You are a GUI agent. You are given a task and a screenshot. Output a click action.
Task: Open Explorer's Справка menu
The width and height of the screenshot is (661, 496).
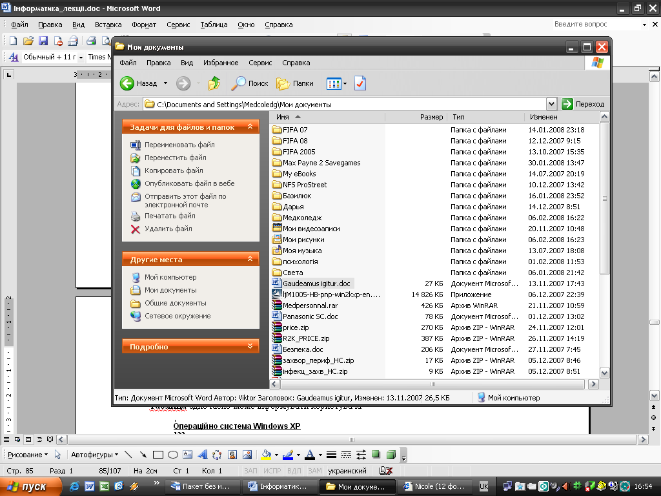(296, 63)
